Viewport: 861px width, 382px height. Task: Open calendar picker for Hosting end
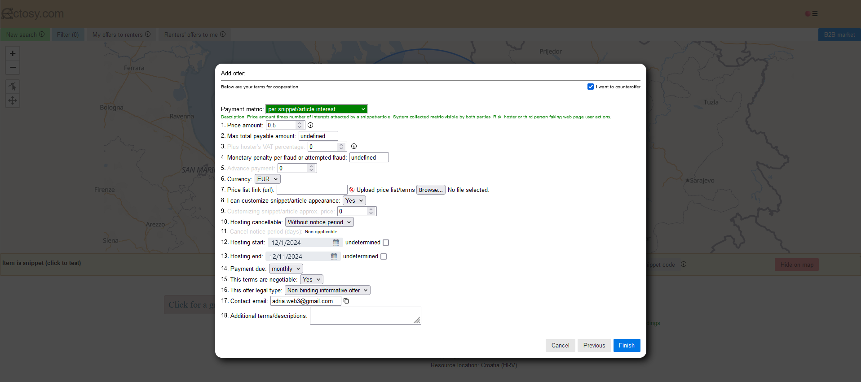point(334,256)
